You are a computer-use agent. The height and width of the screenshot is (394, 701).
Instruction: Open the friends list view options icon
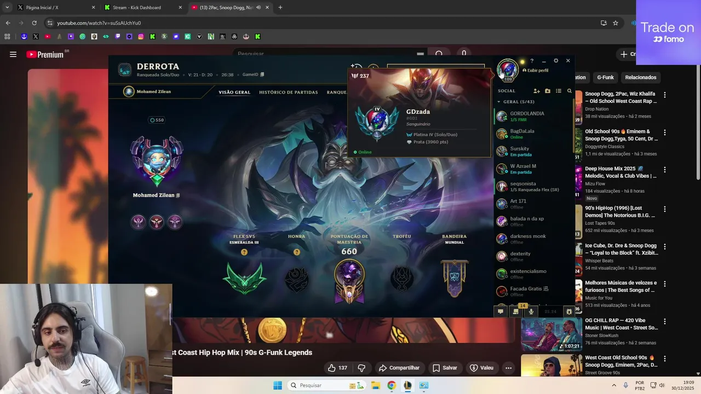coord(559,91)
